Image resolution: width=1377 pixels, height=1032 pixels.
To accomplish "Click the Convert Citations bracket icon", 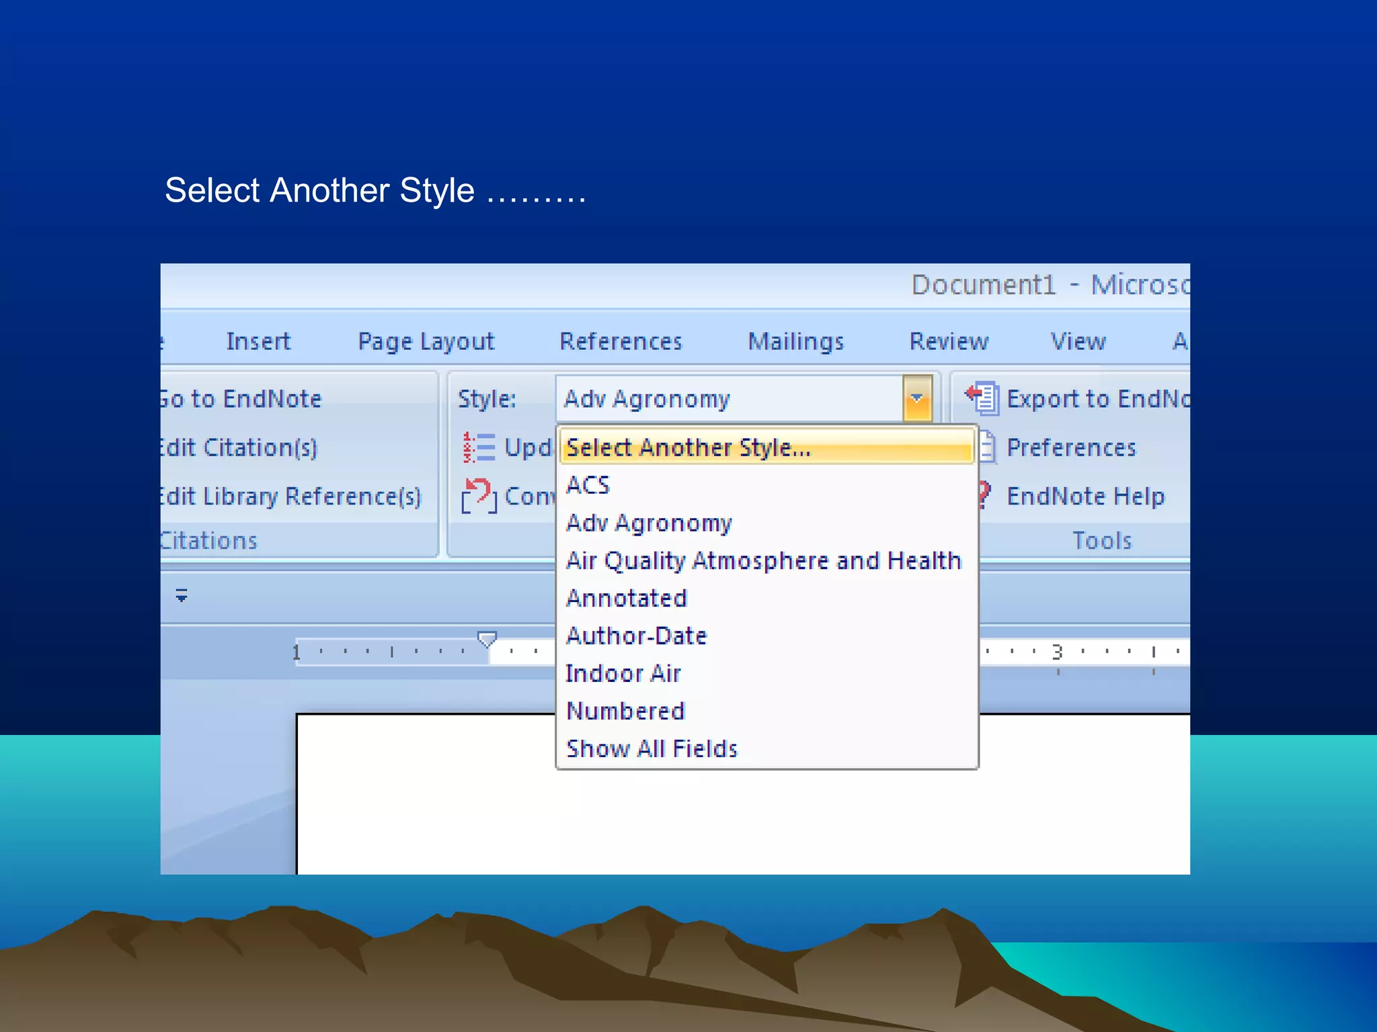I will (x=479, y=497).
